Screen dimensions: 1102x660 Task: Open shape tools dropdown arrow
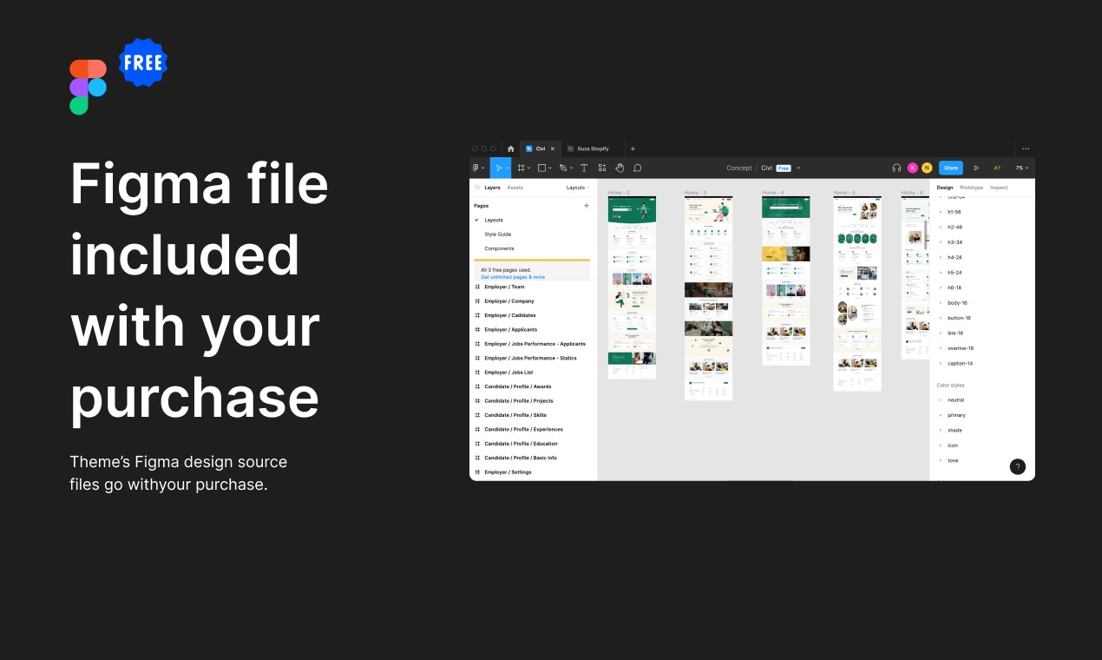[550, 168]
